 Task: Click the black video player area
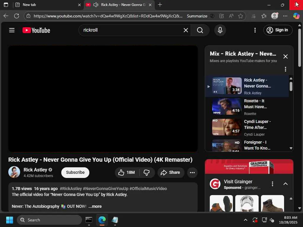(103, 99)
